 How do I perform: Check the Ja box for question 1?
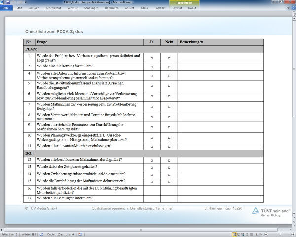151,58
